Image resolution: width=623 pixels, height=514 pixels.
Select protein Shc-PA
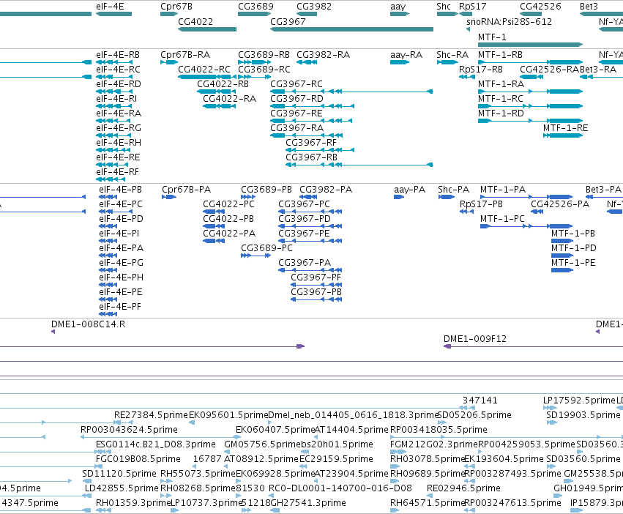[453, 190]
